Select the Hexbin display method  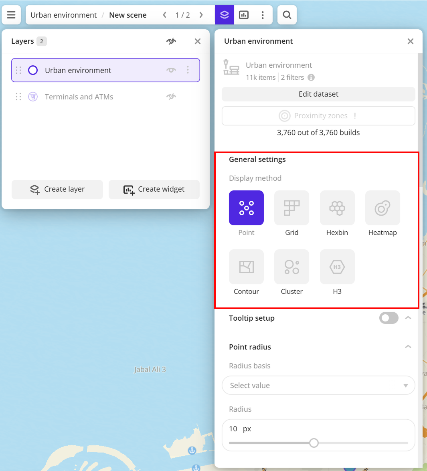click(337, 208)
